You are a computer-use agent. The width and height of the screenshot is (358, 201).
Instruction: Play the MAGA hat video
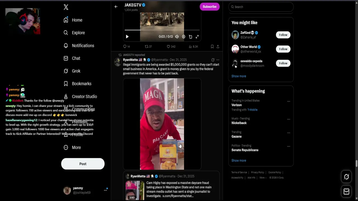point(162,124)
